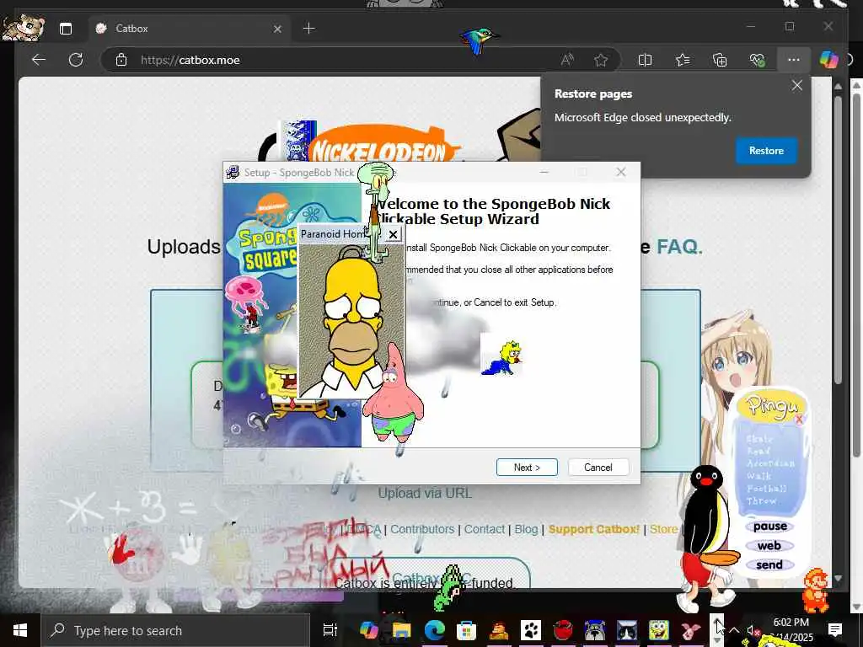
Task: Open the Edge tab actions menu icon
Action: tap(66, 29)
